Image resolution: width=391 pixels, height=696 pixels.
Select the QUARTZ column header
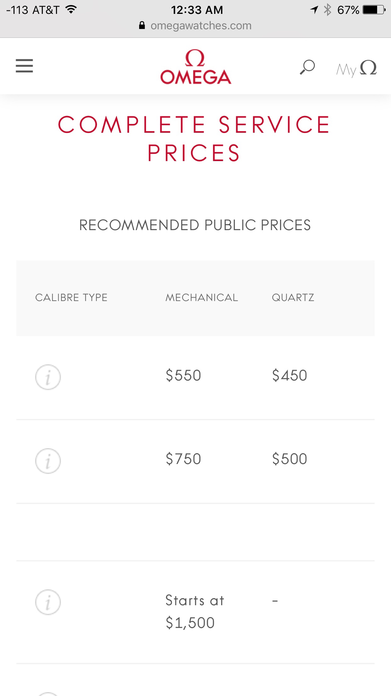pos(293,298)
